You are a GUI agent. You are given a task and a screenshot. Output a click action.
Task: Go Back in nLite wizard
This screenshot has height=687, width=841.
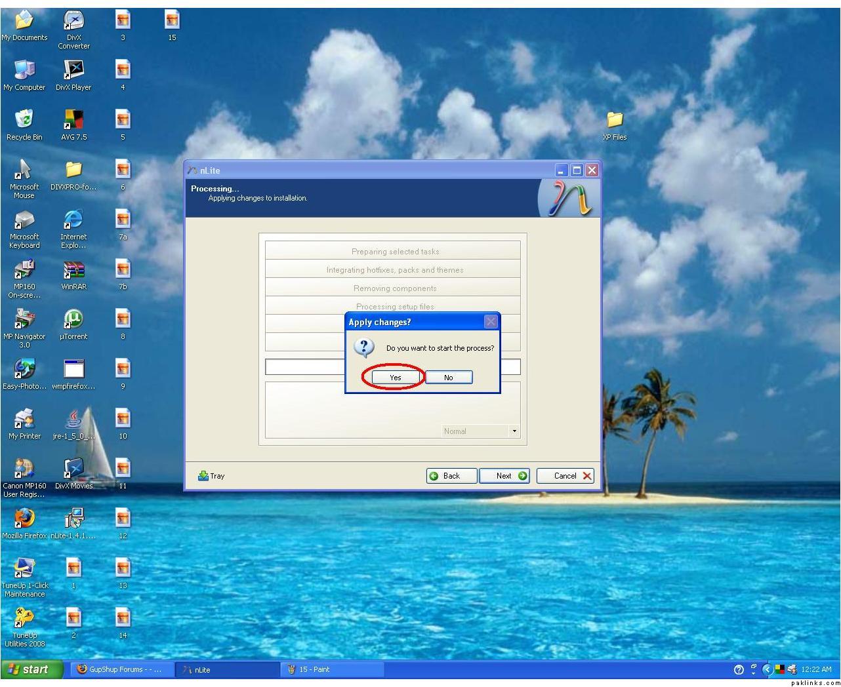click(451, 476)
